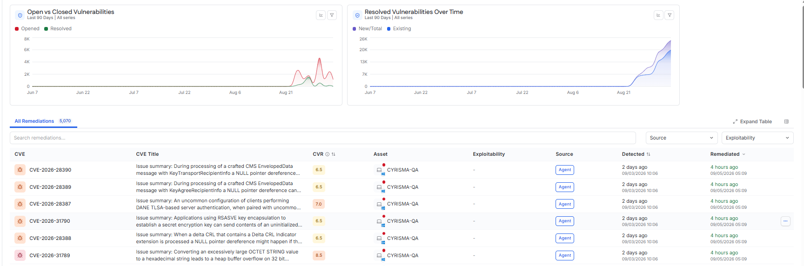Expand the Remediated column chevron
Image resolution: width=804 pixels, height=266 pixels.
(x=744, y=154)
